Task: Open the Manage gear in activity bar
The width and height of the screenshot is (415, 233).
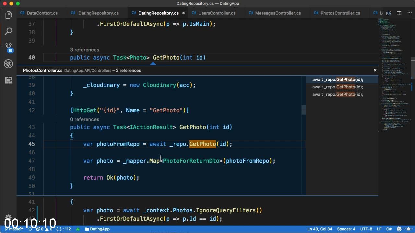Action: pyautogui.click(x=8, y=218)
